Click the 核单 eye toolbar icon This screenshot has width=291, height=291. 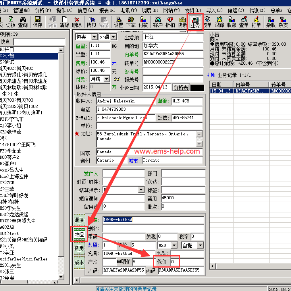pos(207,22)
